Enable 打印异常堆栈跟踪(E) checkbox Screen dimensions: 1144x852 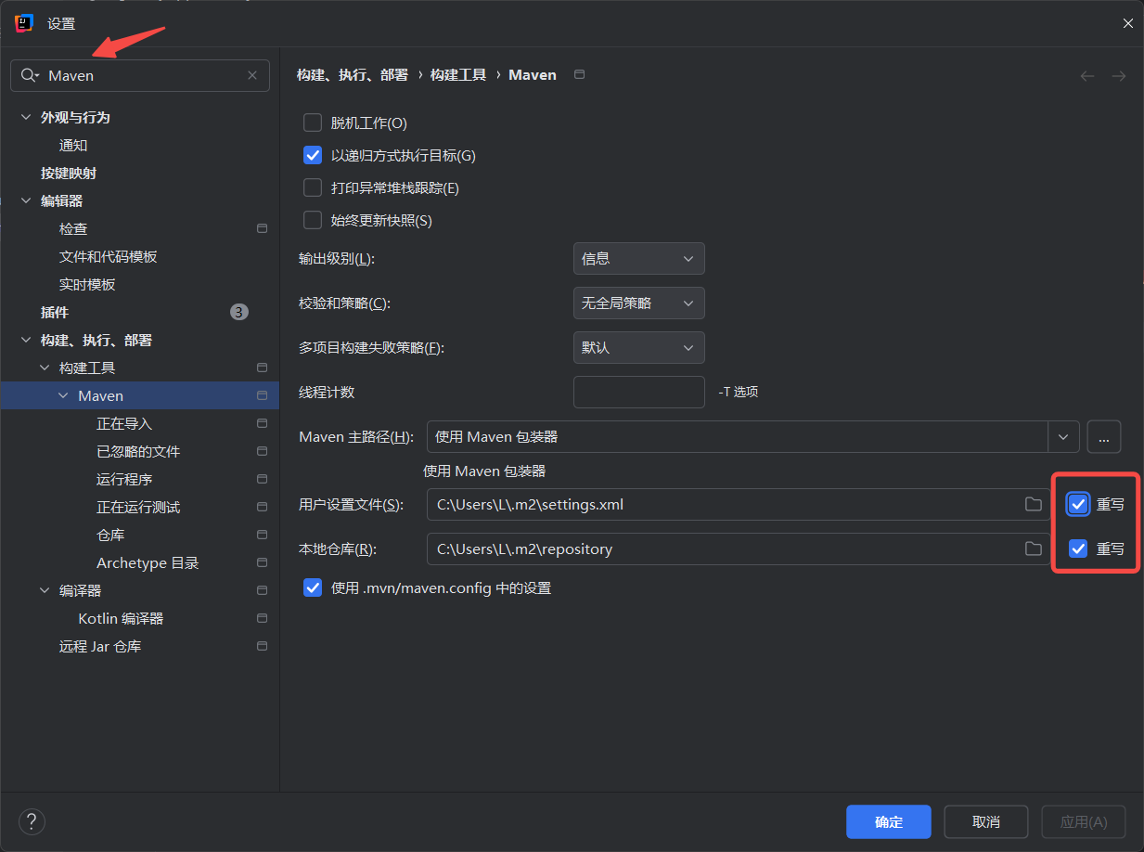point(313,187)
